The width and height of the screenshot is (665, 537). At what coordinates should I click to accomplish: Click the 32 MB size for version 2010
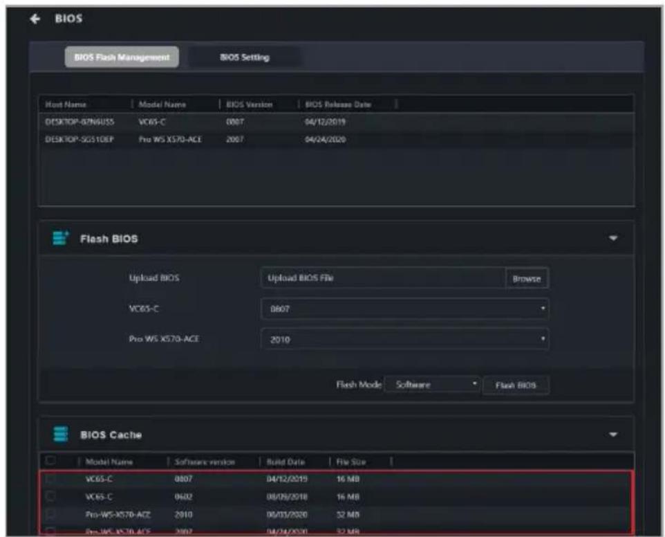348,514
